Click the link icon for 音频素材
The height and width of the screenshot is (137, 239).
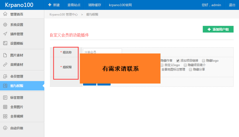tap(5, 65)
